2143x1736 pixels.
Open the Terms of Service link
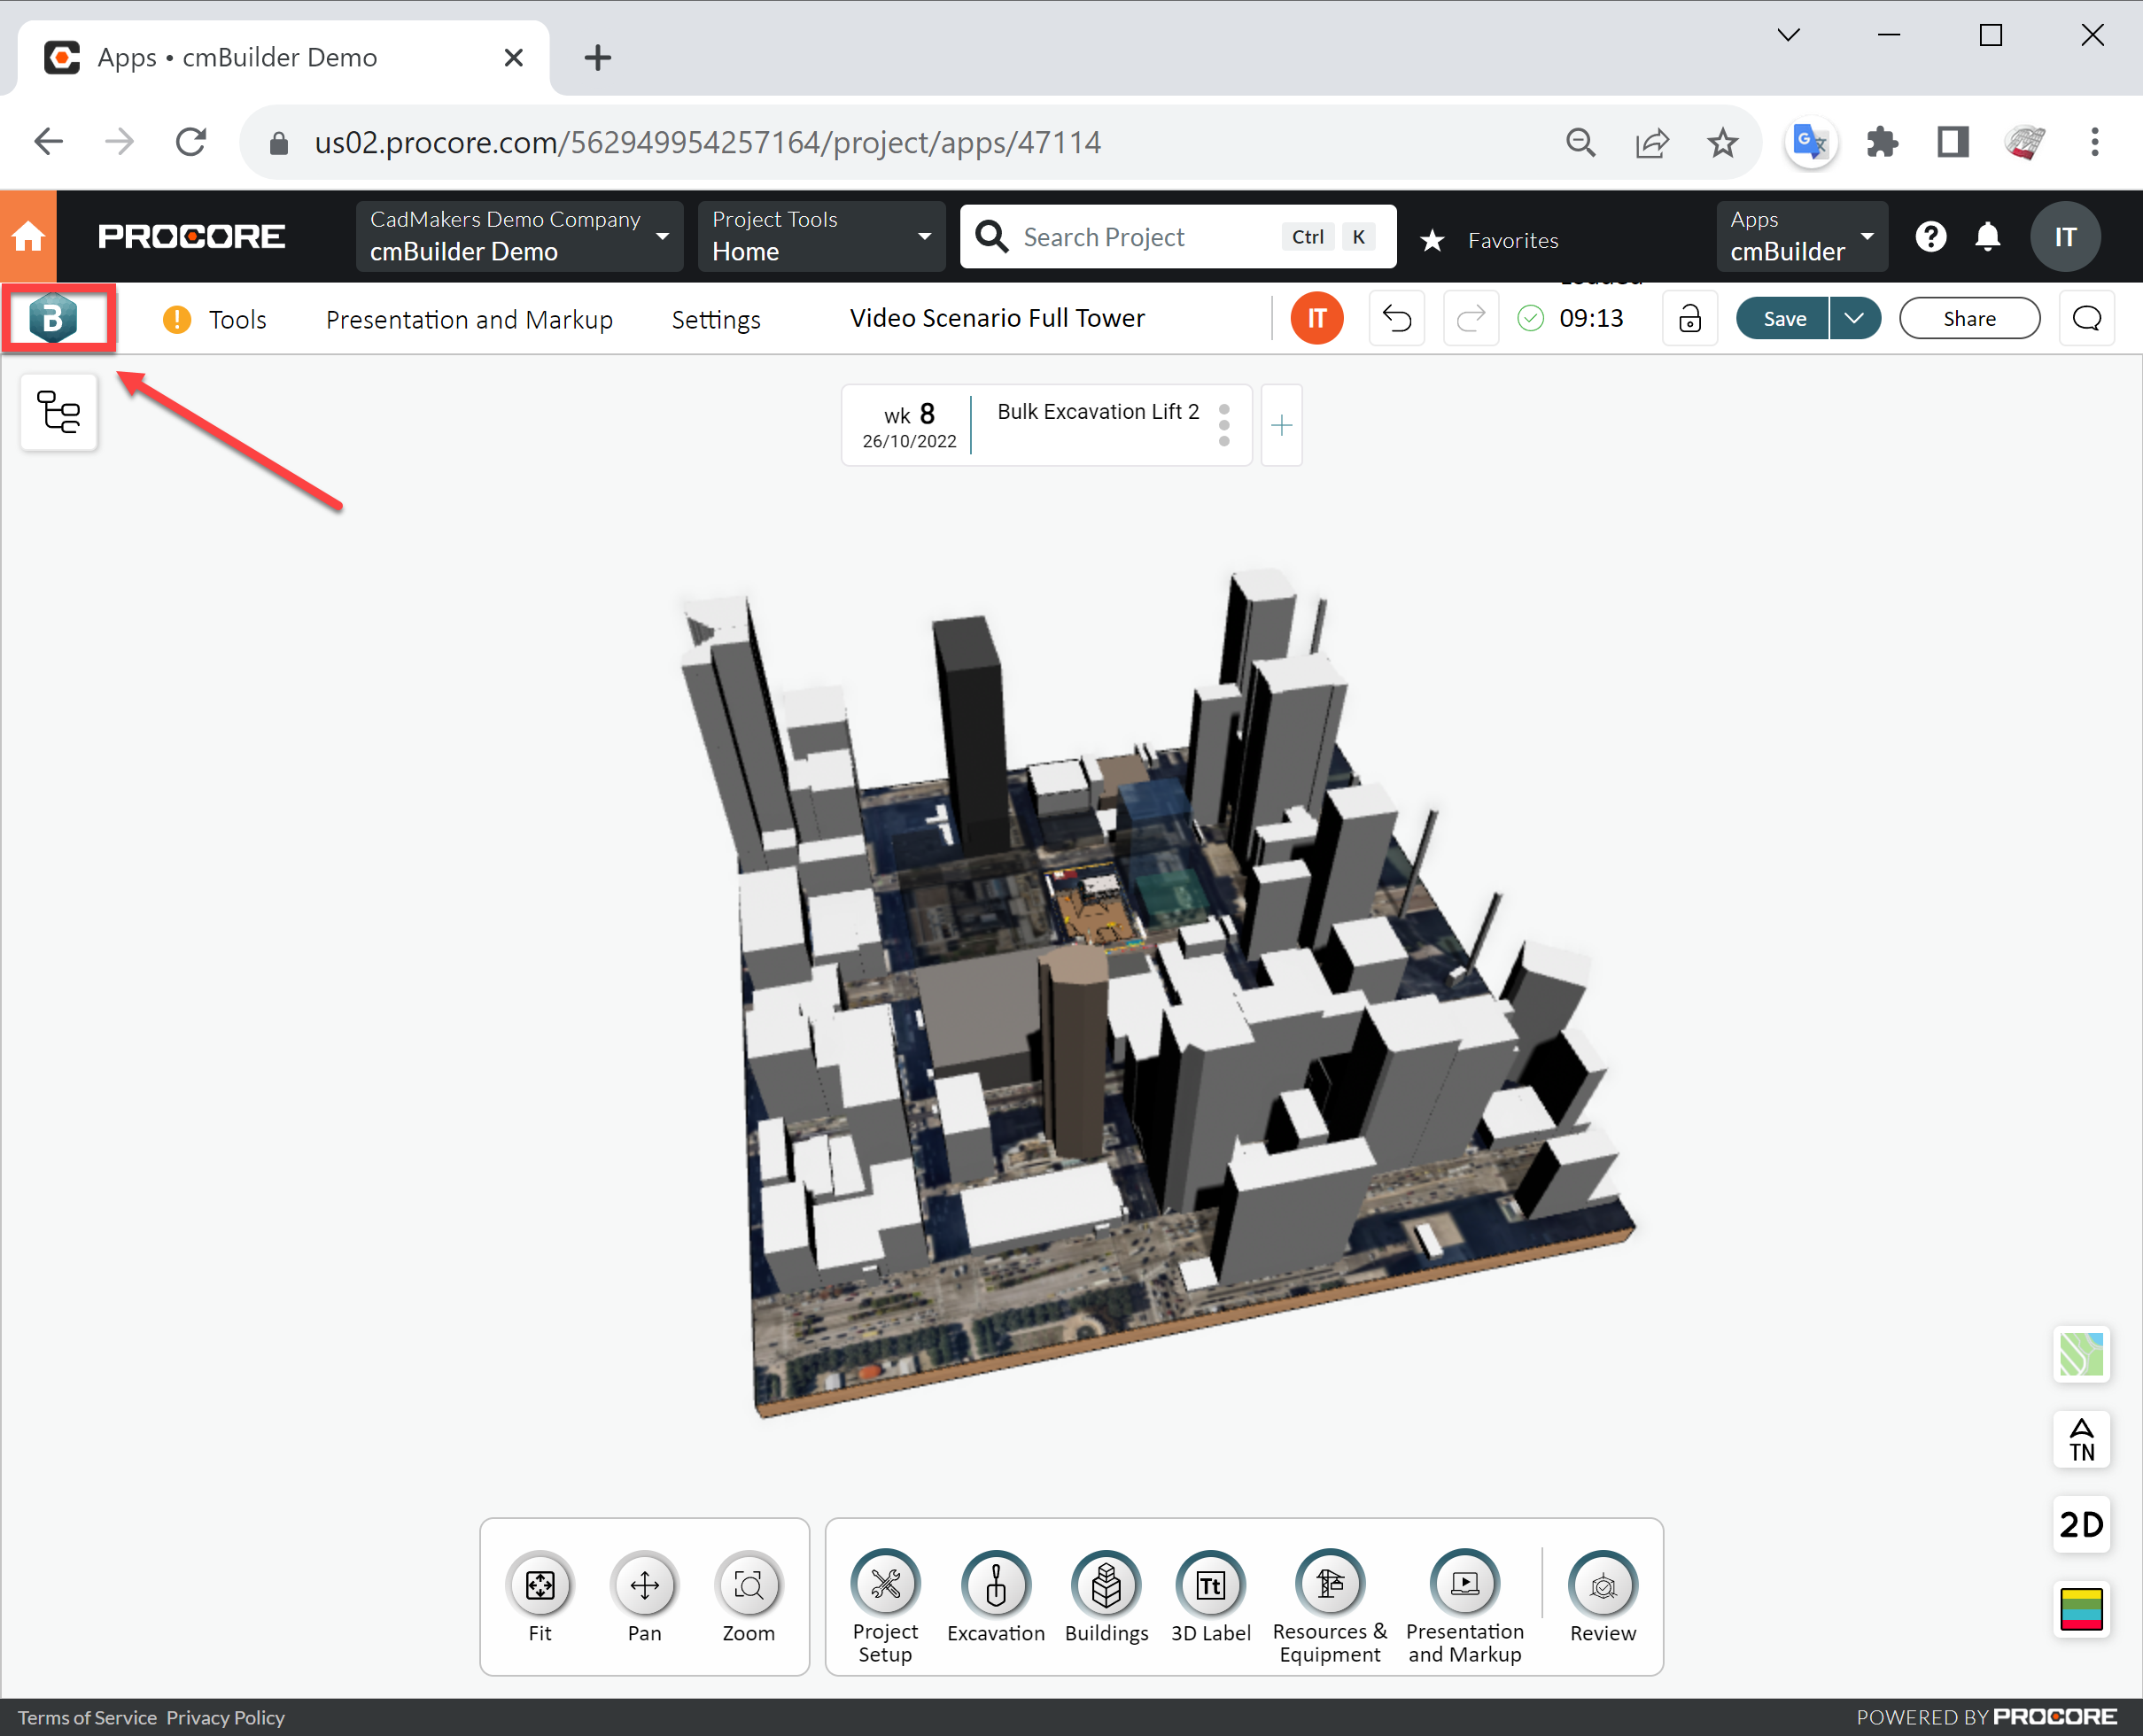coord(87,1717)
